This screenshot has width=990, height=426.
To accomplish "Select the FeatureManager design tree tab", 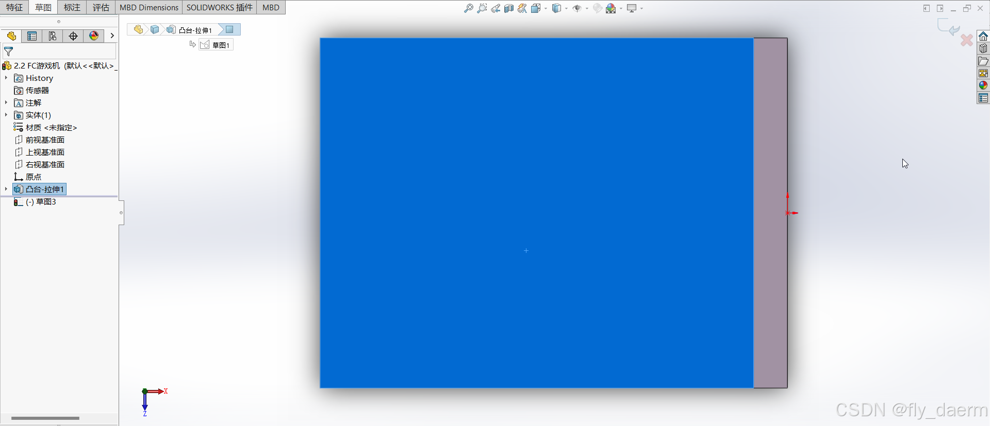I will tap(11, 36).
